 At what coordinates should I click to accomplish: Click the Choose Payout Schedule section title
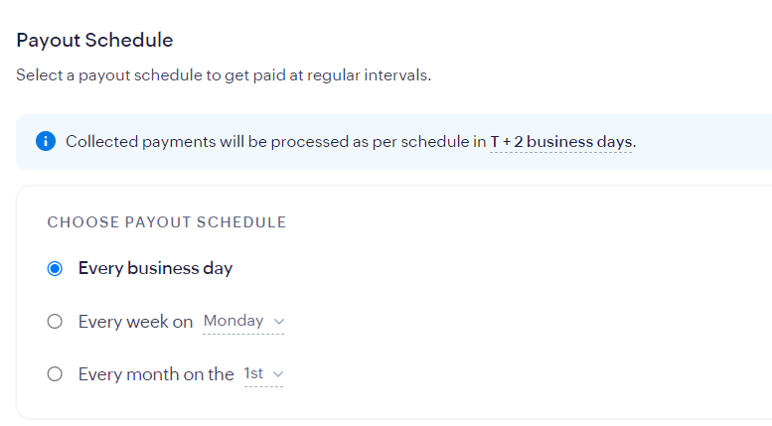(167, 222)
